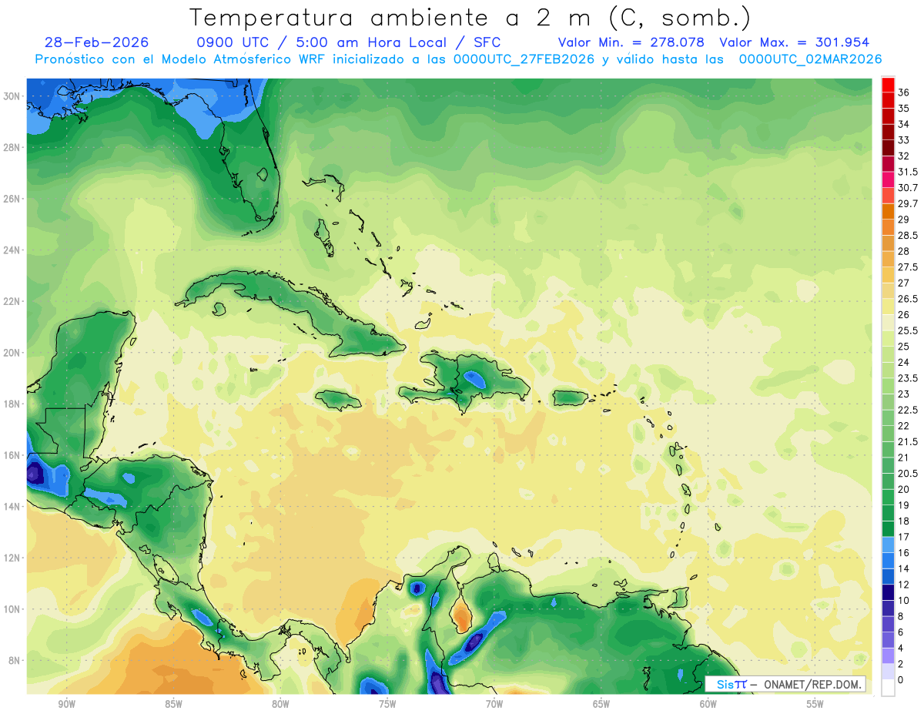The image size is (924, 714).
Task: Click the 20N latitude label
Action: tap(12, 353)
